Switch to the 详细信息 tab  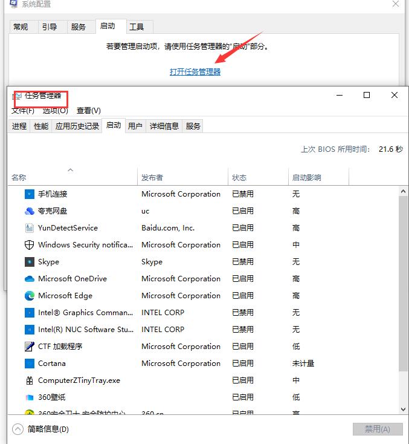164,126
